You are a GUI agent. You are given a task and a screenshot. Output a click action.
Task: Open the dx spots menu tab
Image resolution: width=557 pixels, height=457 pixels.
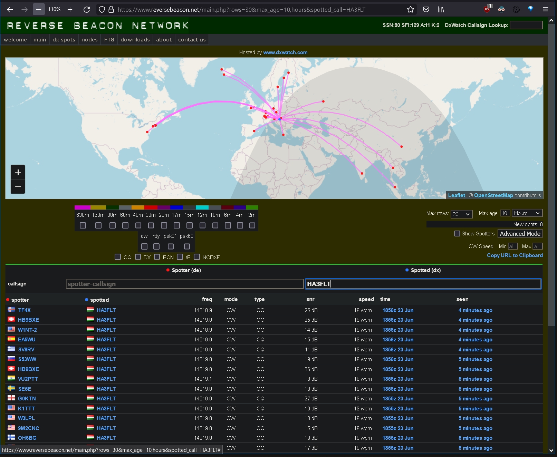(x=64, y=40)
